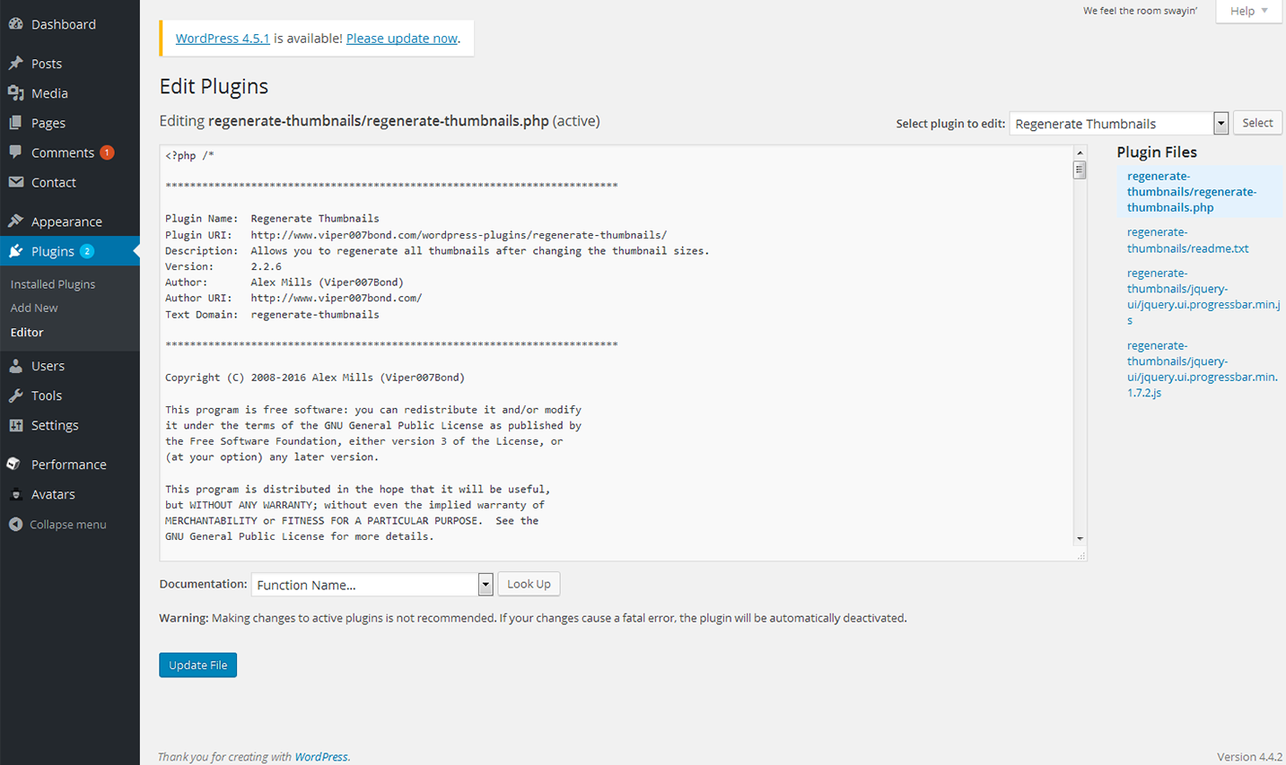Click the Media library icon

tap(15, 93)
